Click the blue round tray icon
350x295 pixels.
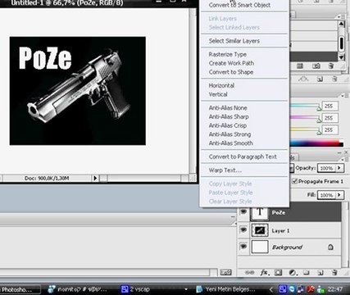(292, 289)
